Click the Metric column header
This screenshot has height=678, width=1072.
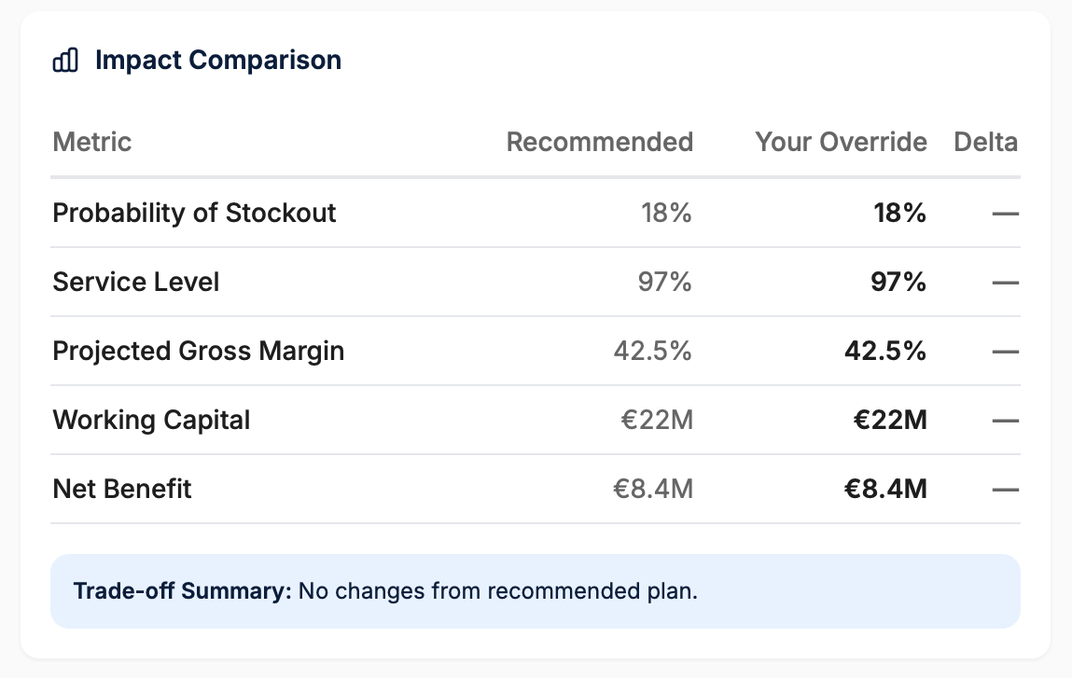coord(92,142)
